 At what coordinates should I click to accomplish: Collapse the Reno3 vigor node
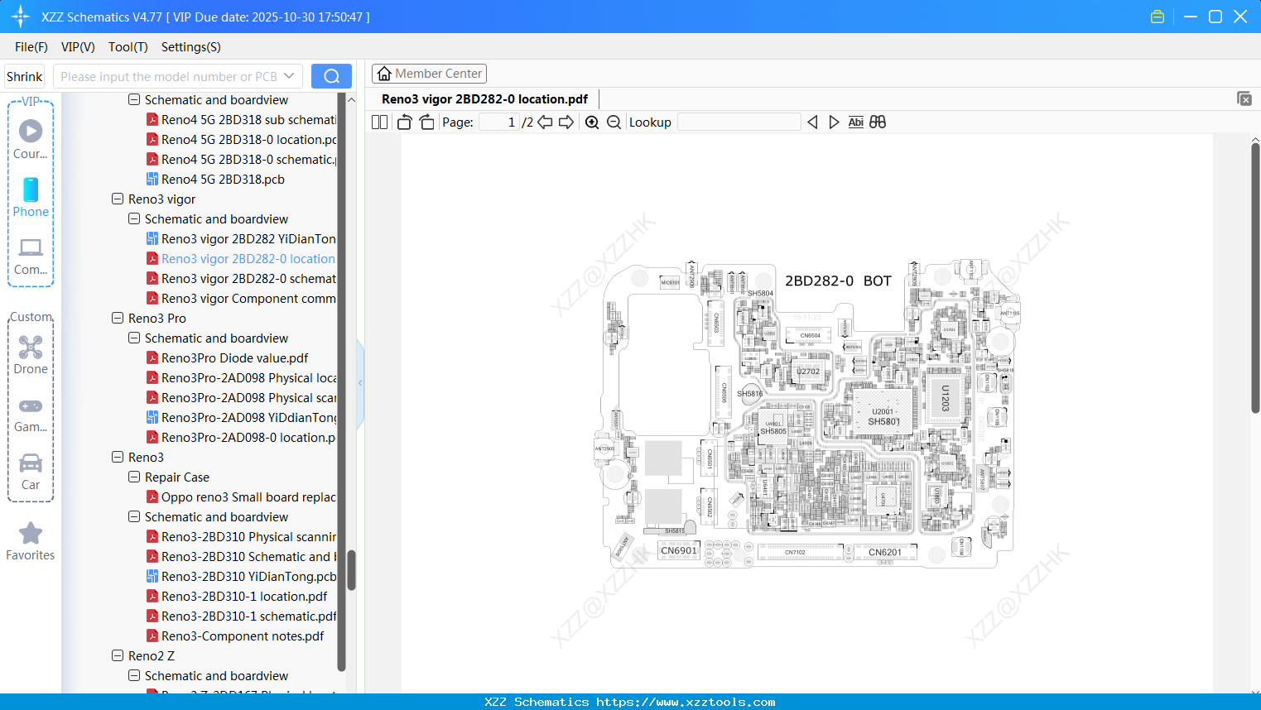118,199
